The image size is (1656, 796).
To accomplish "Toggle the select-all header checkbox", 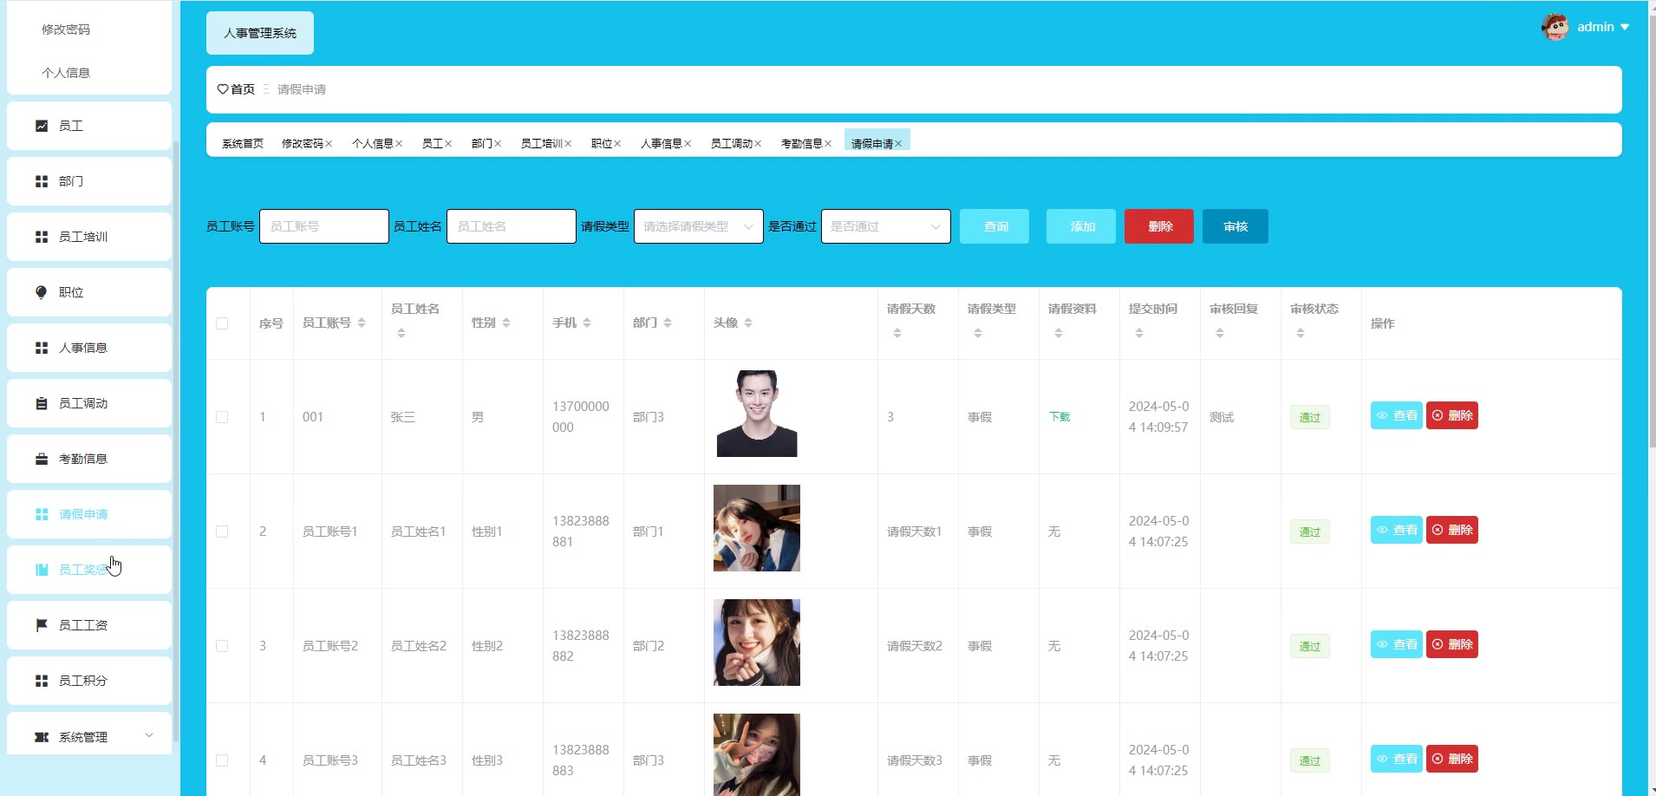I will (222, 323).
